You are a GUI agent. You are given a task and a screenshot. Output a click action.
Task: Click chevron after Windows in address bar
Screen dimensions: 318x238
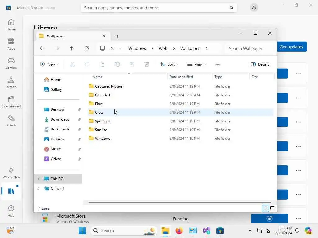pos(152,48)
